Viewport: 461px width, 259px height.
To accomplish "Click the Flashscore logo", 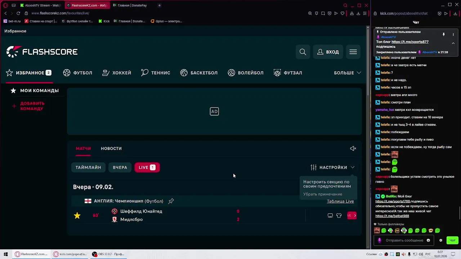I will [42, 52].
